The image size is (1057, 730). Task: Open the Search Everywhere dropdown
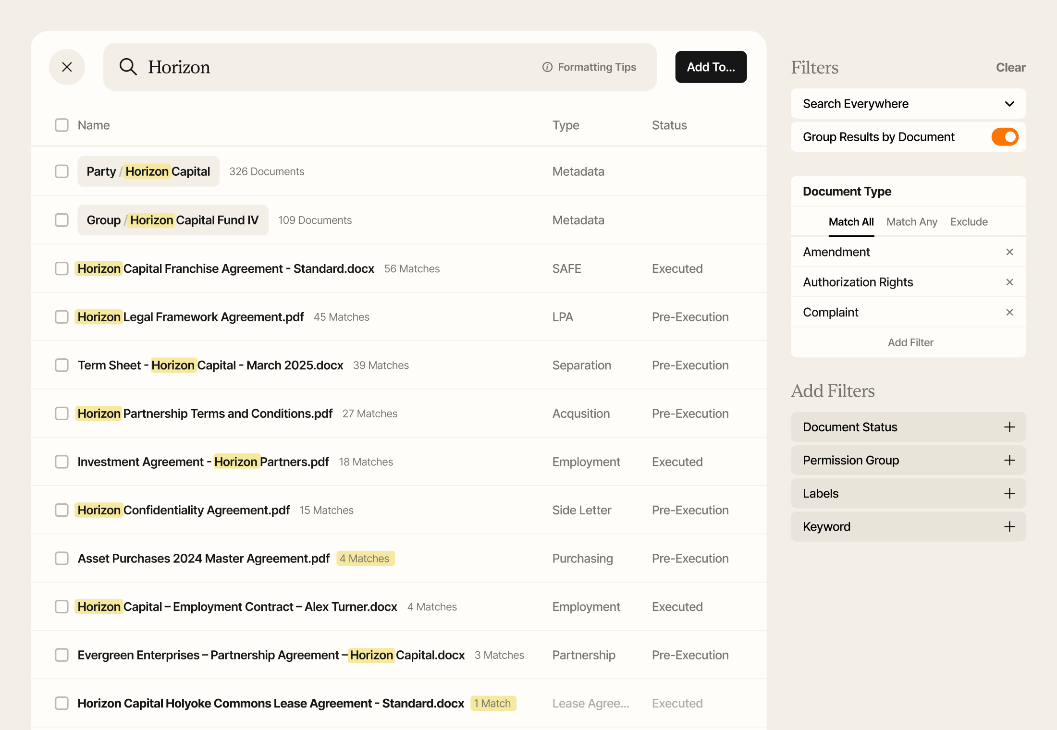coord(908,104)
